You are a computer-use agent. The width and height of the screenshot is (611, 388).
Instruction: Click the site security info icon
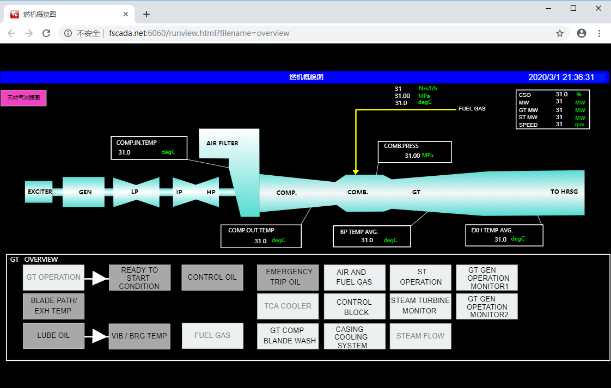click(68, 33)
